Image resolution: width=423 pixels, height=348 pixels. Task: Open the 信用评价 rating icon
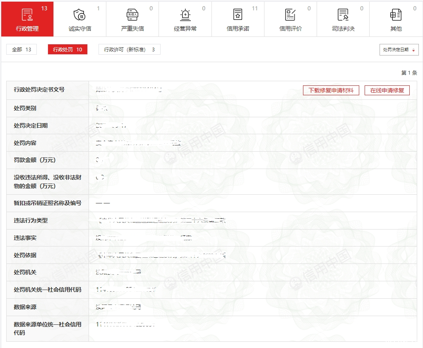tap(290, 15)
